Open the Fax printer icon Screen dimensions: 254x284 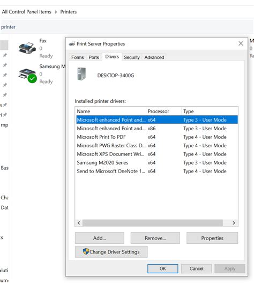point(27,48)
